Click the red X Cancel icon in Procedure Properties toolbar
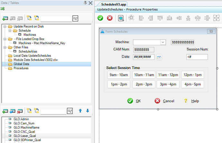This screenshot has height=143, width=222. point(110,18)
